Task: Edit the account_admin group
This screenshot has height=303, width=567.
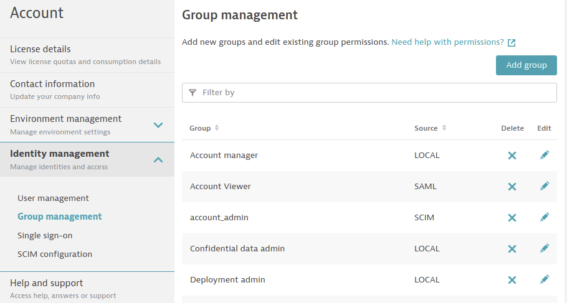Action: click(x=544, y=217)
